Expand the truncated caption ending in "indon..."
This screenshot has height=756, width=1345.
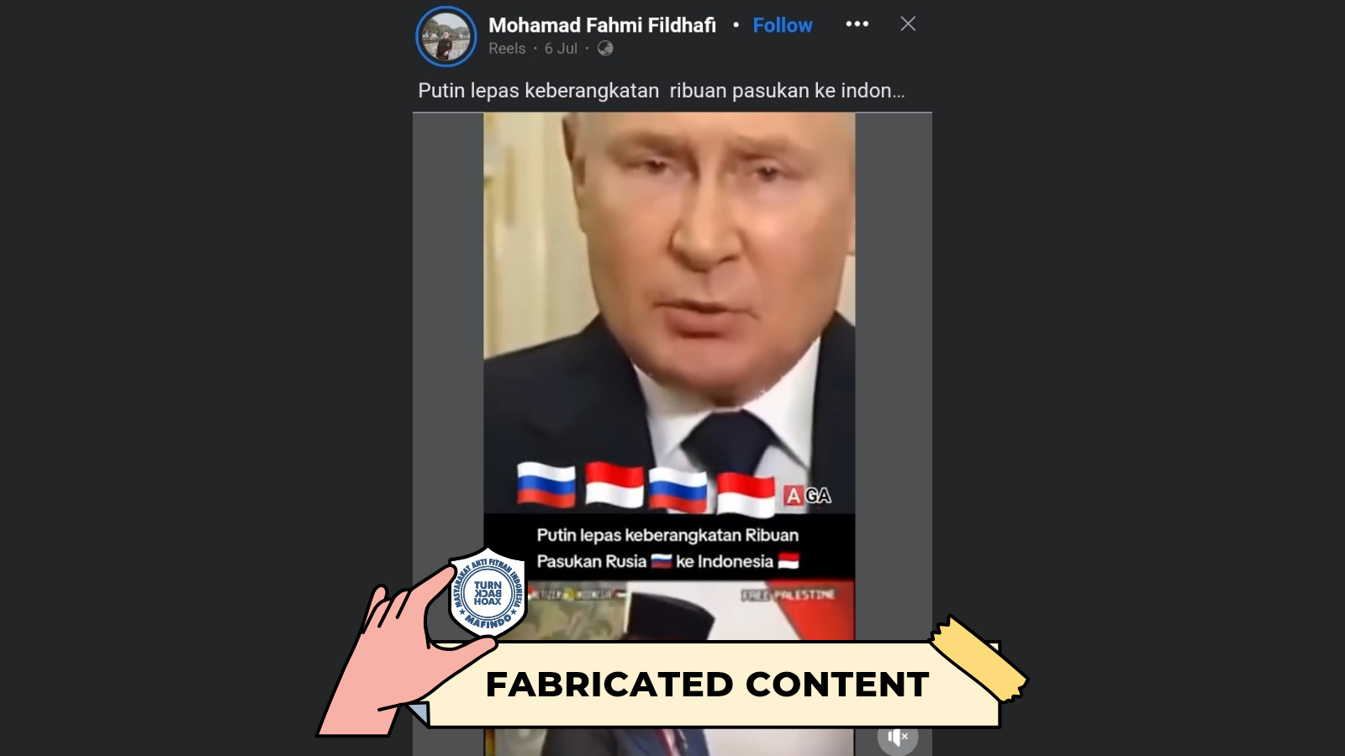click(x=661, y=91)
